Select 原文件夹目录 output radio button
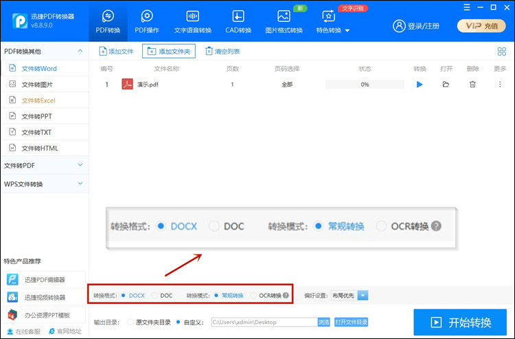Viewport: 515px width, 339px height. [130, 322]
